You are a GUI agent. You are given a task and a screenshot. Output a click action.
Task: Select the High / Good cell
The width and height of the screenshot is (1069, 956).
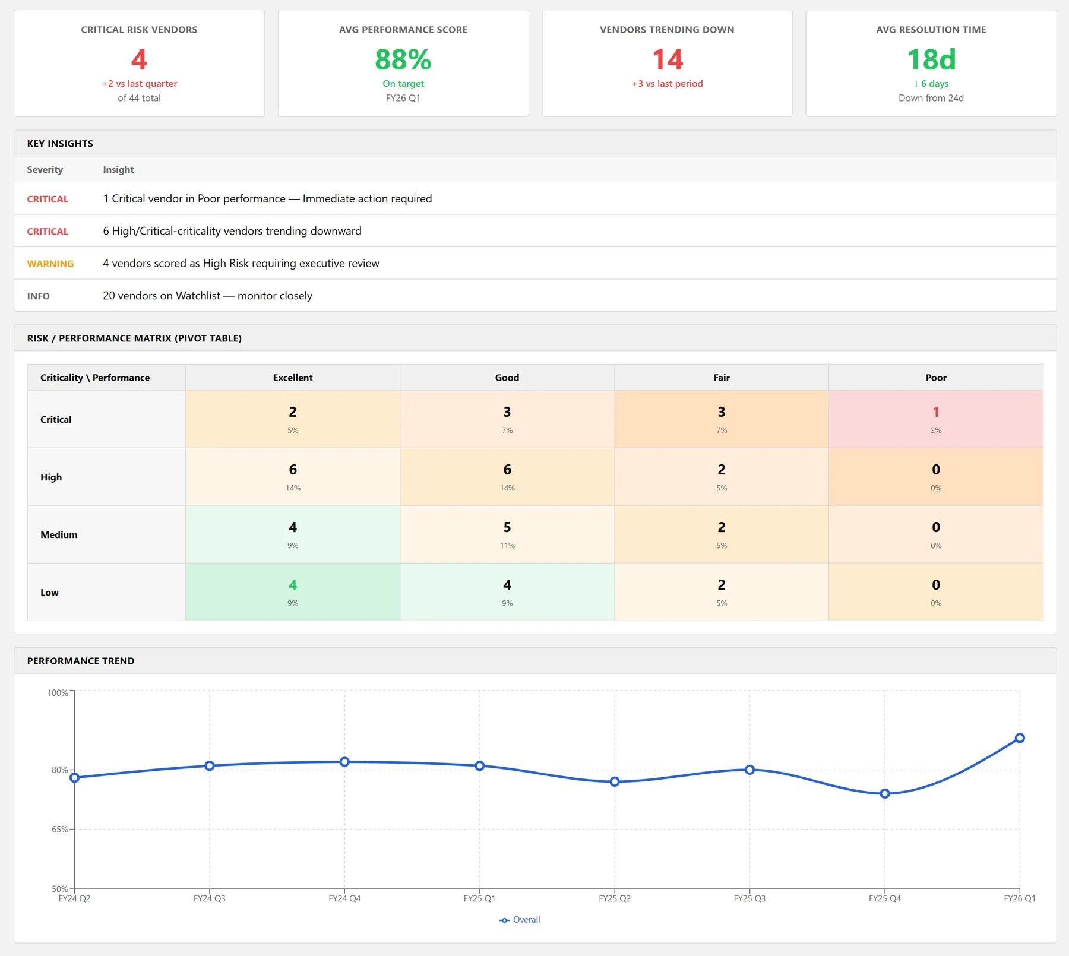click(x=507, y=477)
